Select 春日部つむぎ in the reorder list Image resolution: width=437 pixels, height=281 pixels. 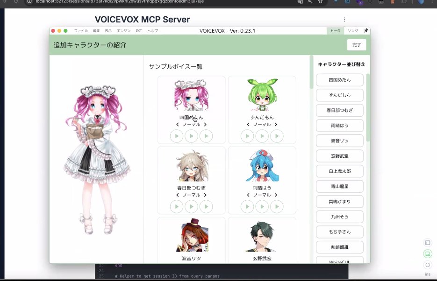[339, 110]
